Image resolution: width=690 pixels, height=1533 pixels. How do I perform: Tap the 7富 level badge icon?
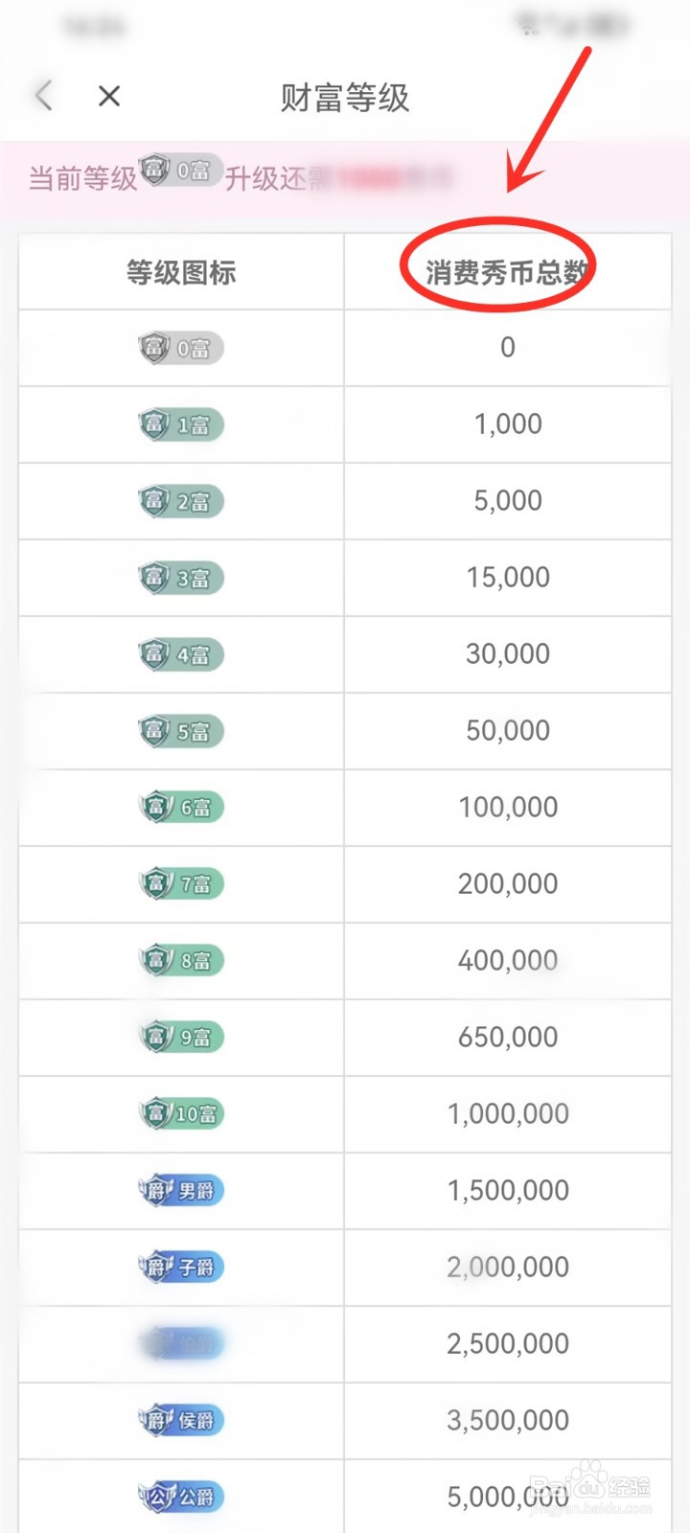coord(181,883)
